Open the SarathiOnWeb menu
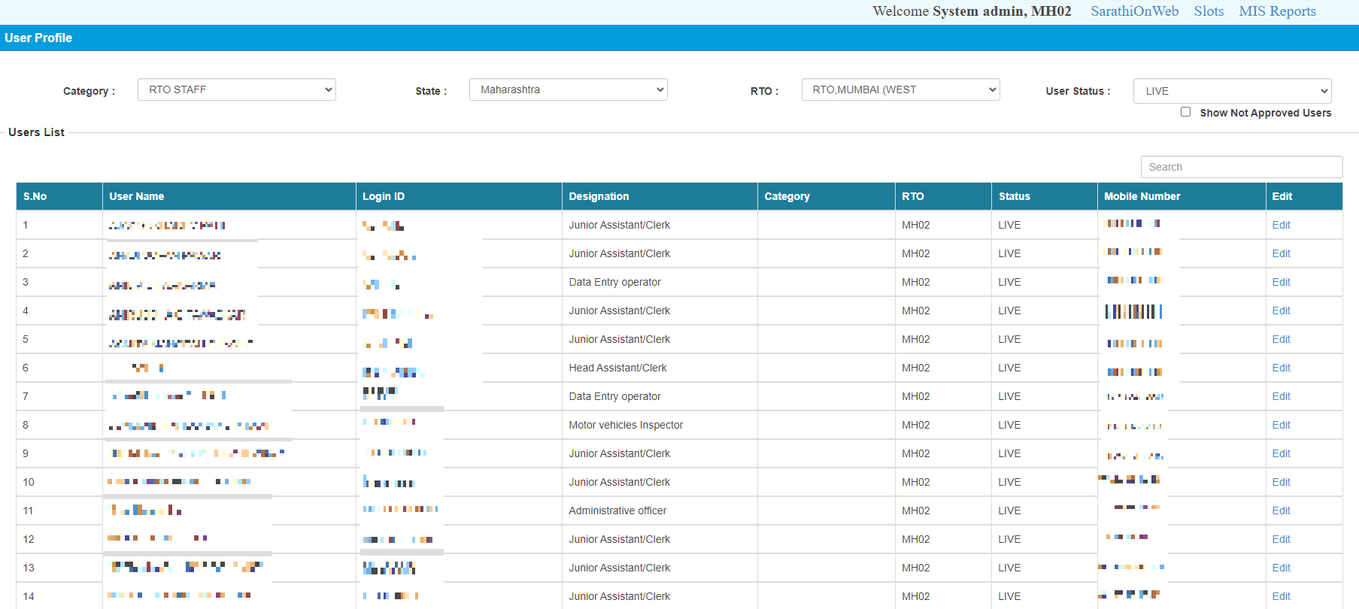Viewport: 1359px width, 609px height. click(x=1134, y=11)
